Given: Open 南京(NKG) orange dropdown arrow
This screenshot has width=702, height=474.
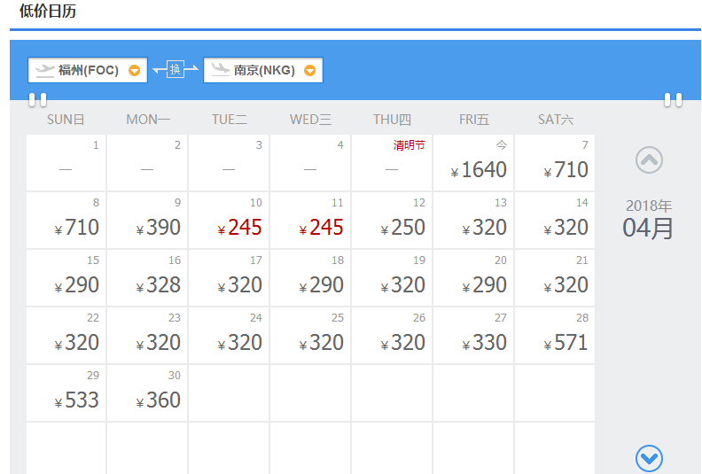Looking at the screenshot, I should (310, 70).
